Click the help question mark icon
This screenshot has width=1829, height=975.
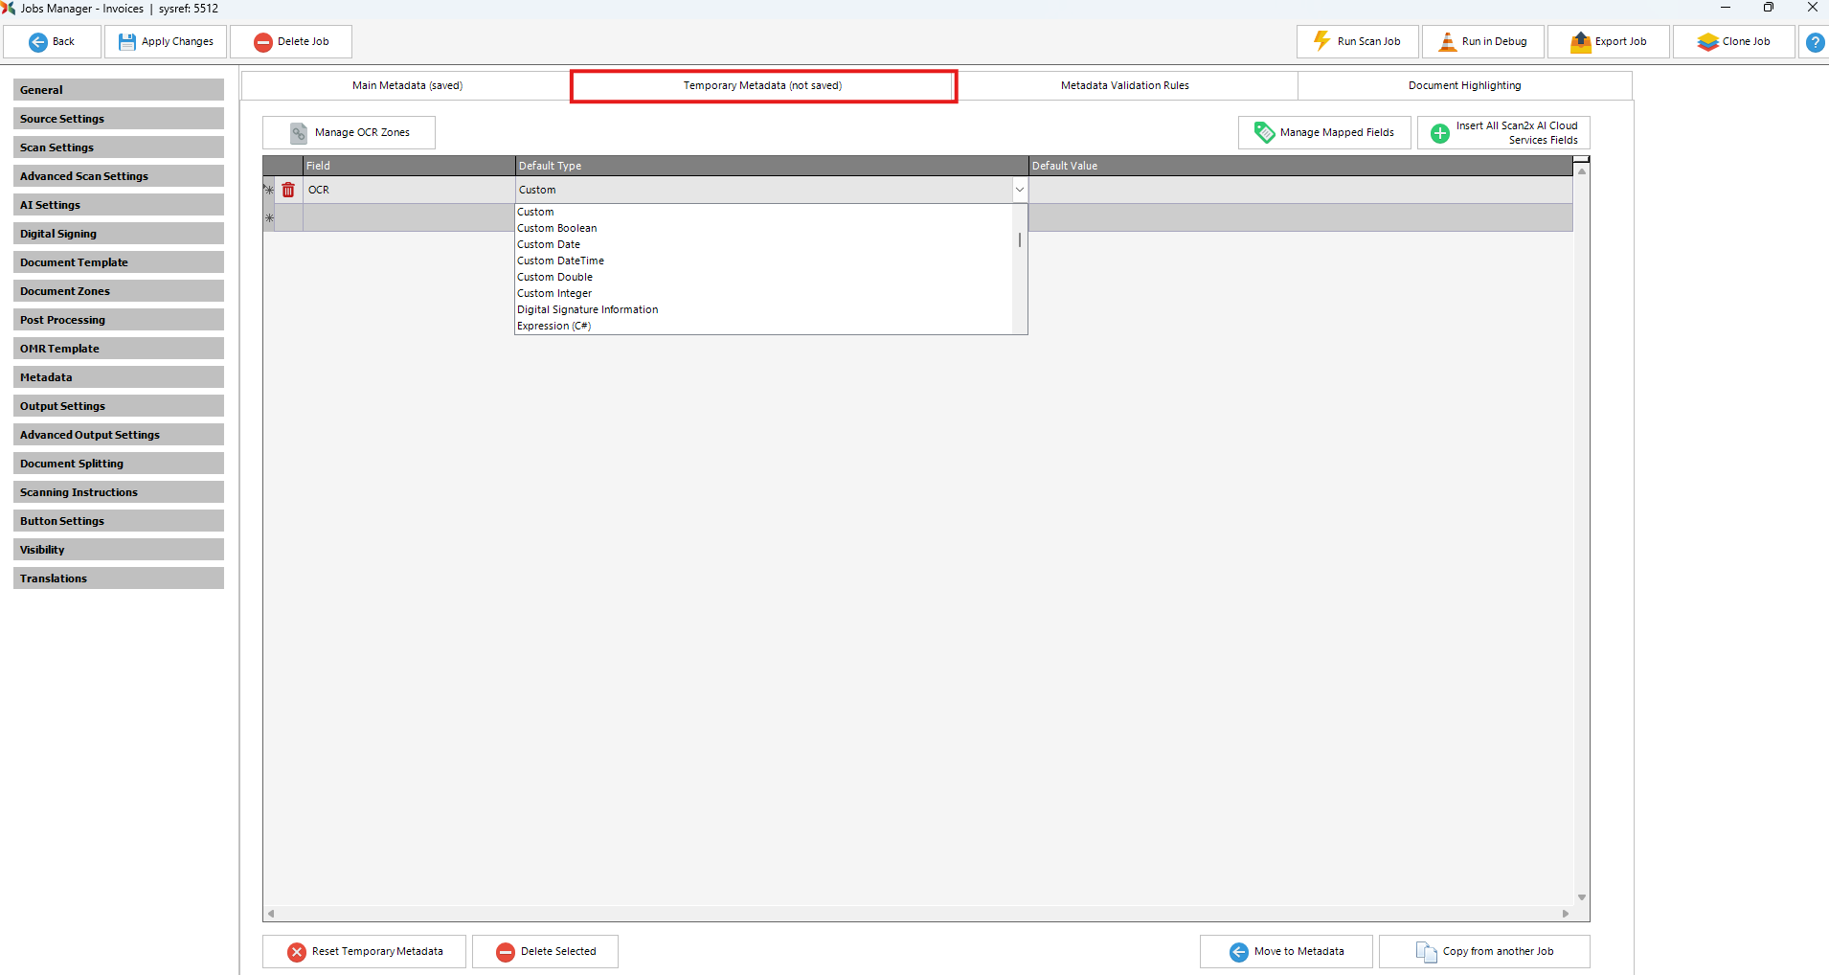[1814, 42]
